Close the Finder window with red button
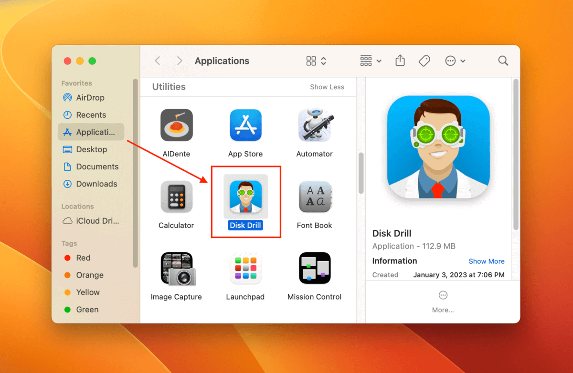 click(67, 61)
